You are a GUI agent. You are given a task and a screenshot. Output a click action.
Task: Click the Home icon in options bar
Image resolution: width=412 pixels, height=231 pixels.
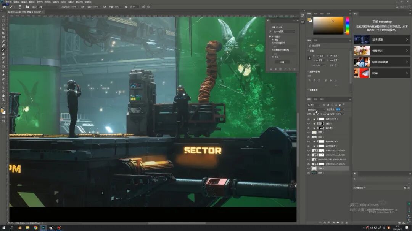coord(4,7)
